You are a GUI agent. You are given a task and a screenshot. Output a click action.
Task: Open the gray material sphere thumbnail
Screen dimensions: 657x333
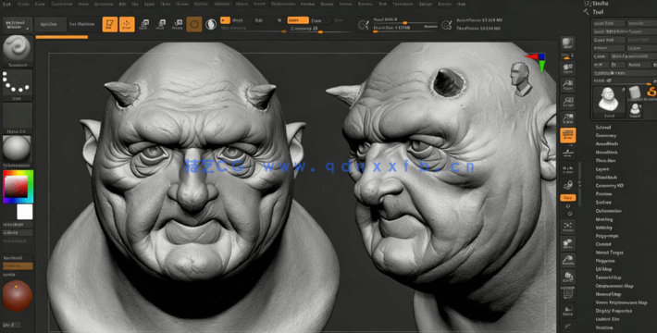tap(18, 149)
